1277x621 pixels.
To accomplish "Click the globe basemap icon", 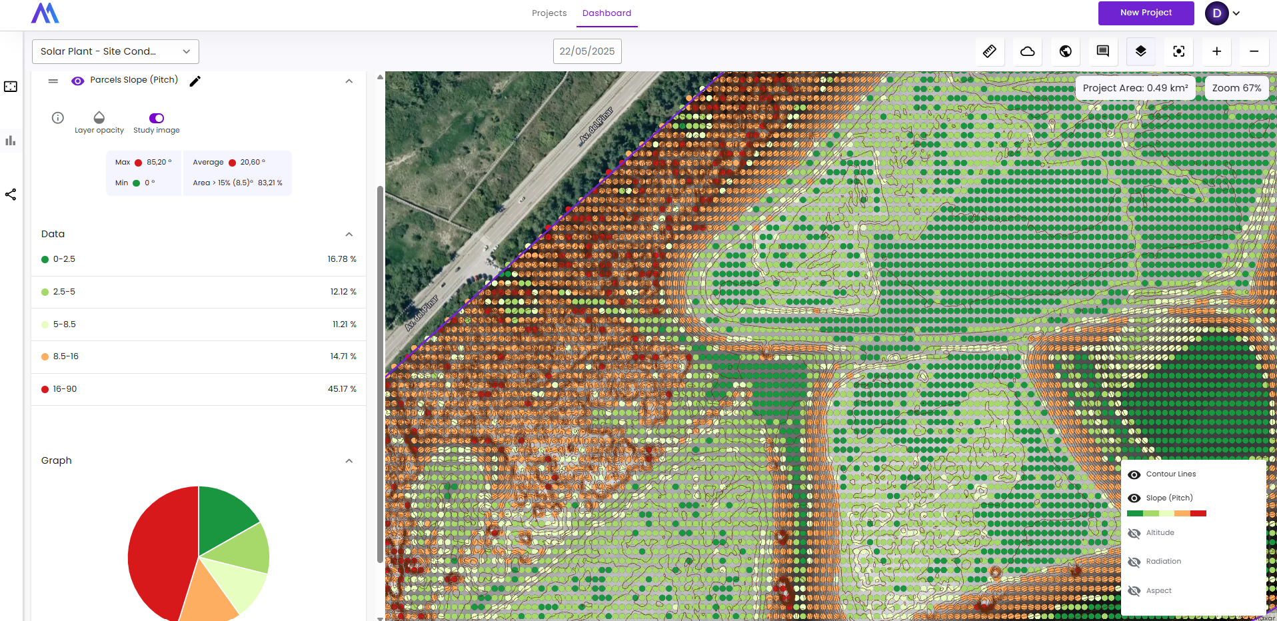I will click(1065, 51).
